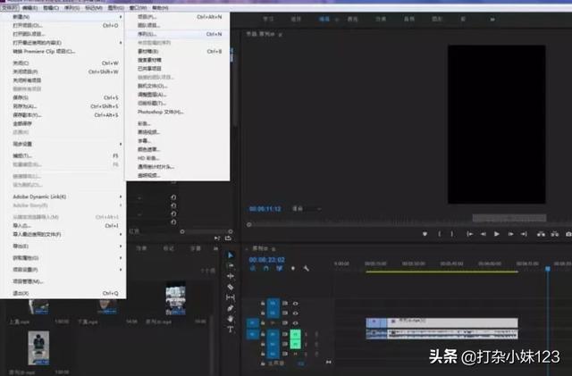Click Mark In button in program monitor
Image resolution: width=572 pixels, height=376 pixels.
click(439, 234)
